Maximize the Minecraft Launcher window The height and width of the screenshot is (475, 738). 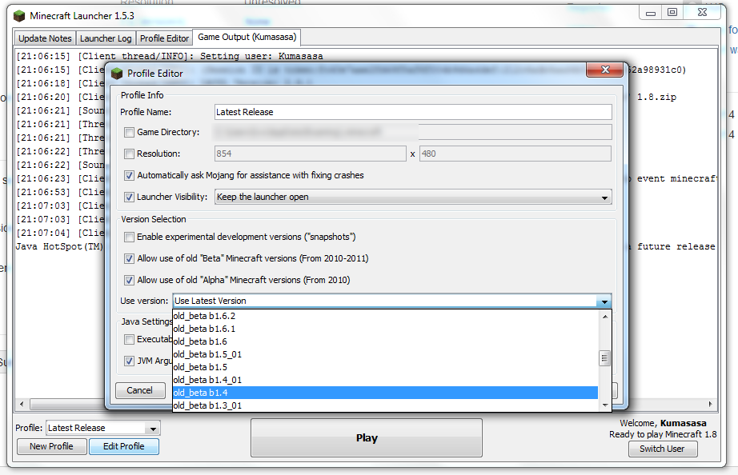point(672,13)
